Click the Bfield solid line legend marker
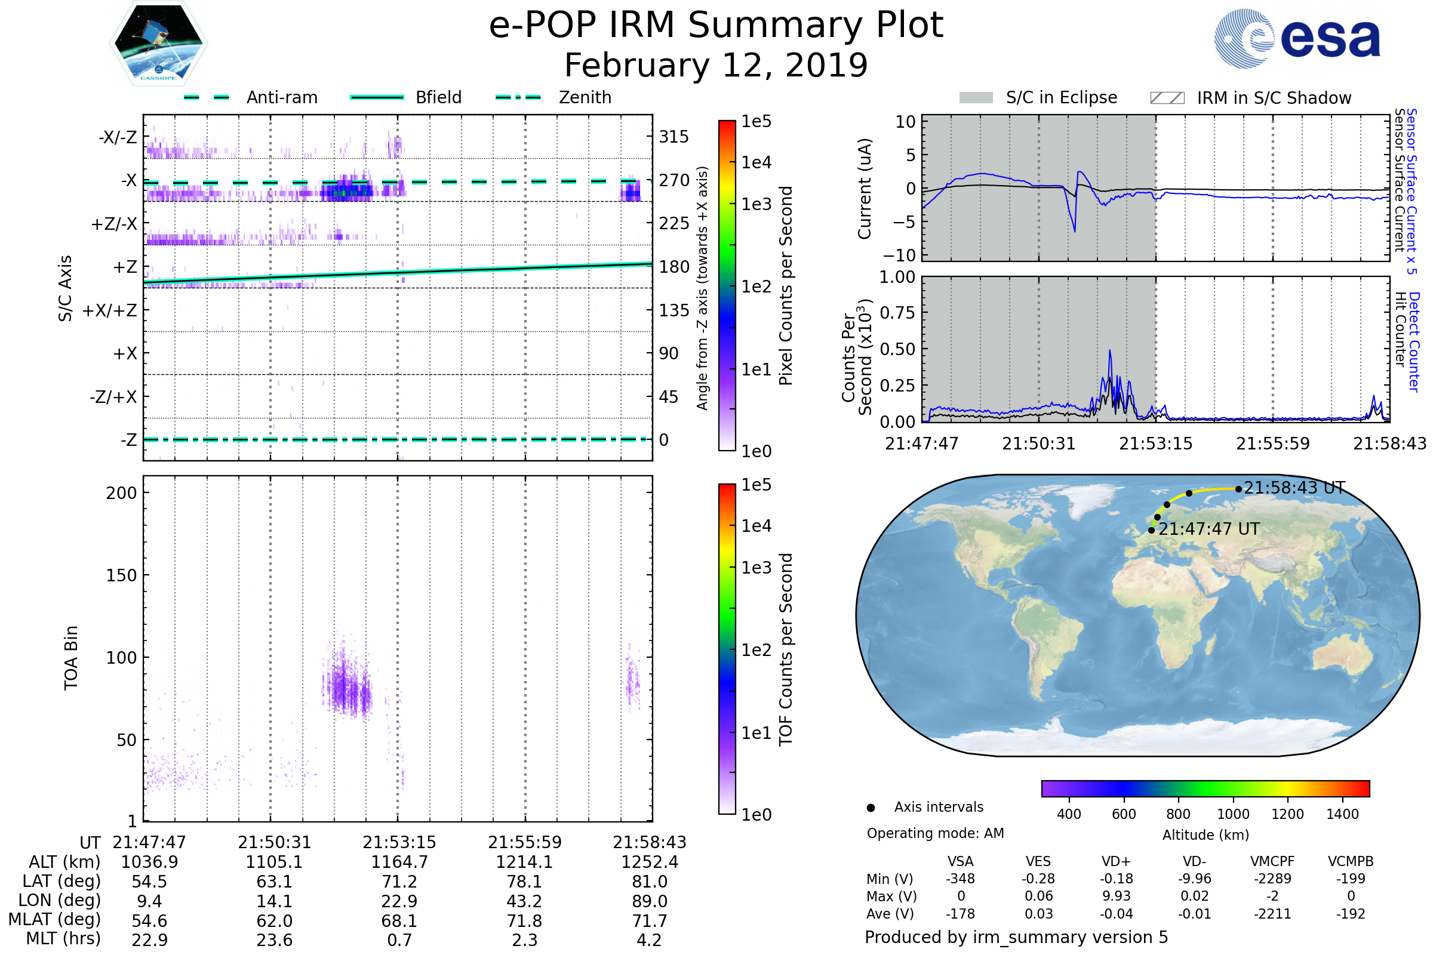Image resolution: width=1433 pixels, height=955 pixels. 377,97
